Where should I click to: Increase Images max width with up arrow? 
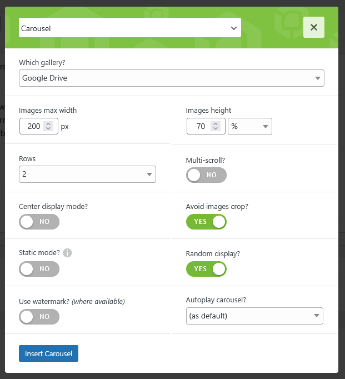(48, 124)
